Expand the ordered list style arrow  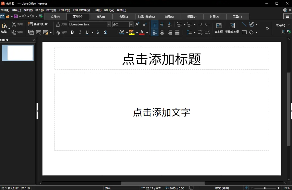(x=195, y=25)
